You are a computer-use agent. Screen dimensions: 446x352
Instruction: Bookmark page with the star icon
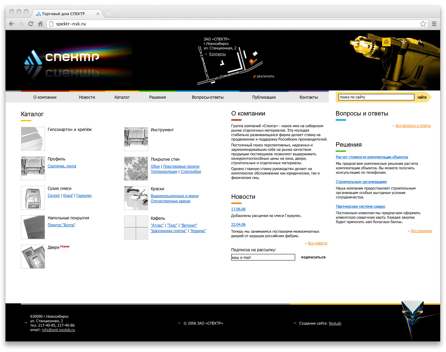coord(423,24)
